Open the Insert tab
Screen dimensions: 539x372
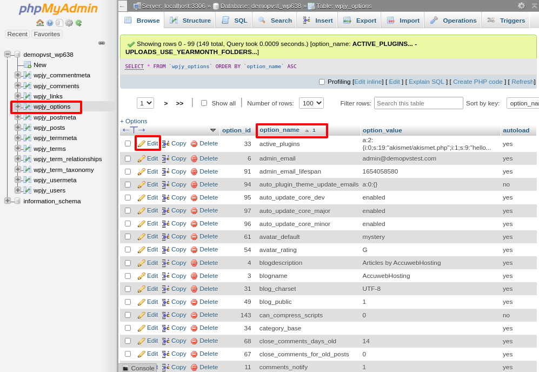[x=317, y=21]
